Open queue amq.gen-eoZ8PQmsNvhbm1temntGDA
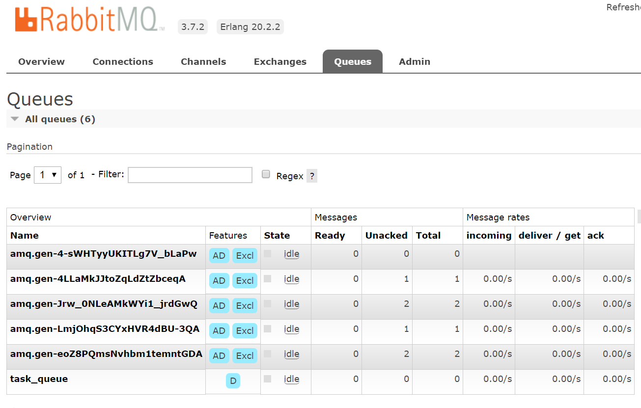641x408 pixels. pyautogui.click(x=106, y=354)
